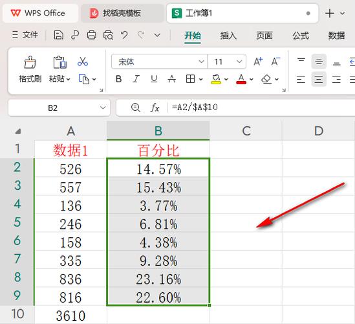Align text left
The height and width of the screenshot is (324, 355).
pyautogui.click(x=301, y=79)
